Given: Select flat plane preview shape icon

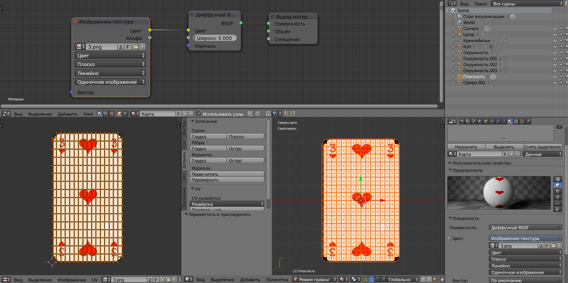Looking at the screenshot, I should [558, 179].
